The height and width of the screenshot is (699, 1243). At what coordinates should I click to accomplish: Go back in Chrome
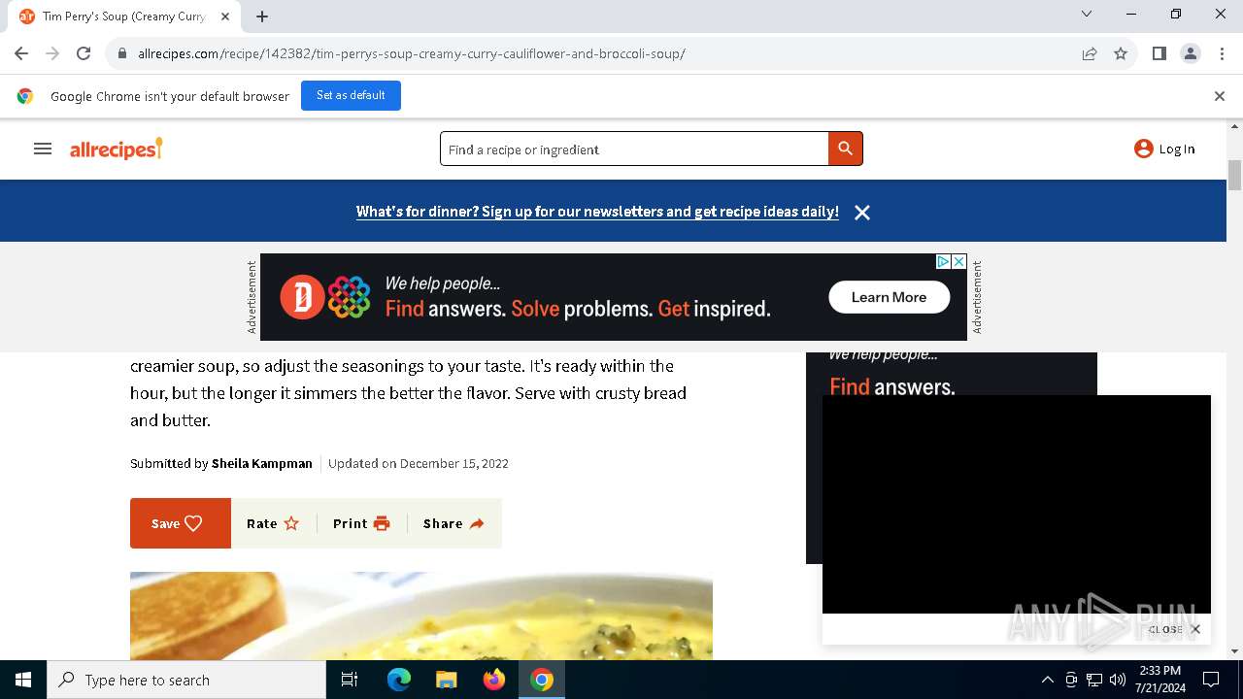(x=21, y=53)
